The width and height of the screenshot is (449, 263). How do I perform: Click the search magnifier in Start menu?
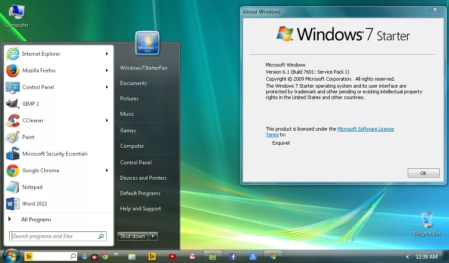101,236
